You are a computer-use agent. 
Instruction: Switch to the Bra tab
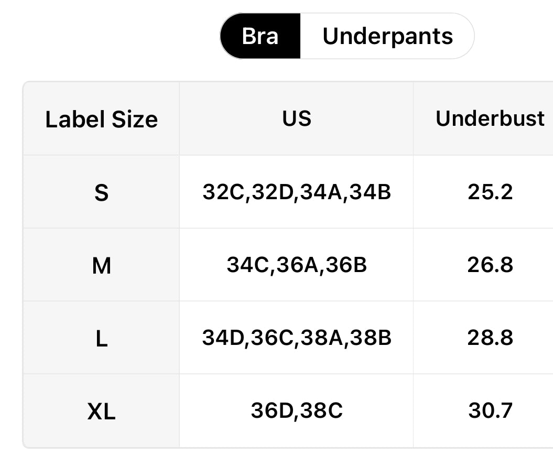pyautogui.click(x=260, y=36)
